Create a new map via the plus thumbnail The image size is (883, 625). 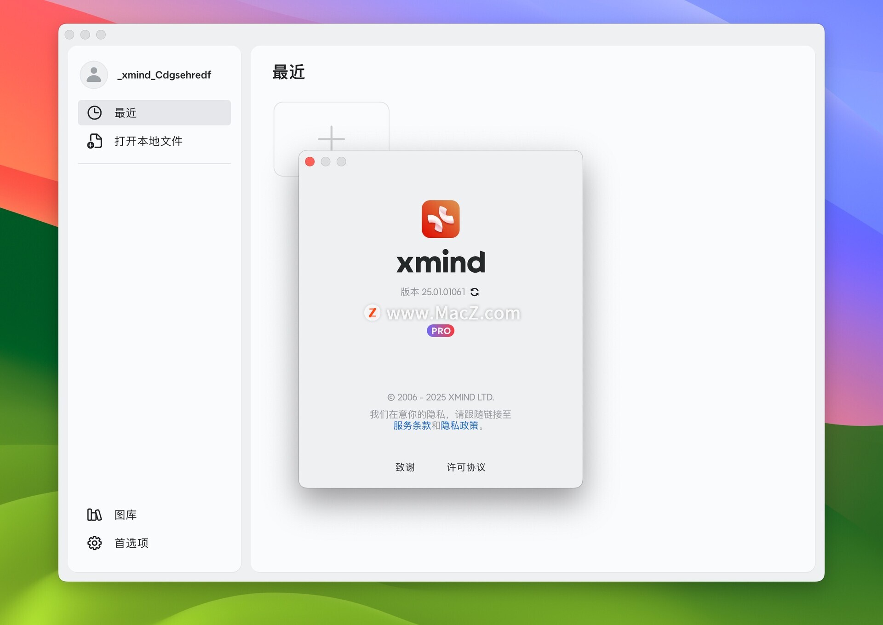pyautogui.click(x=331, y=138)
